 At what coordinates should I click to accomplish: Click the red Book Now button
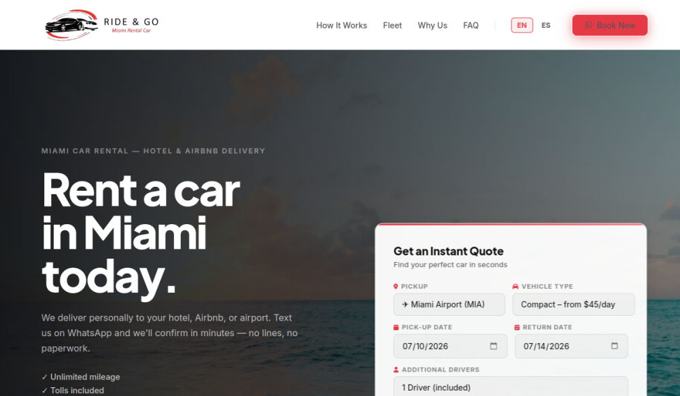pyautogui.click(x=610, y=25)
